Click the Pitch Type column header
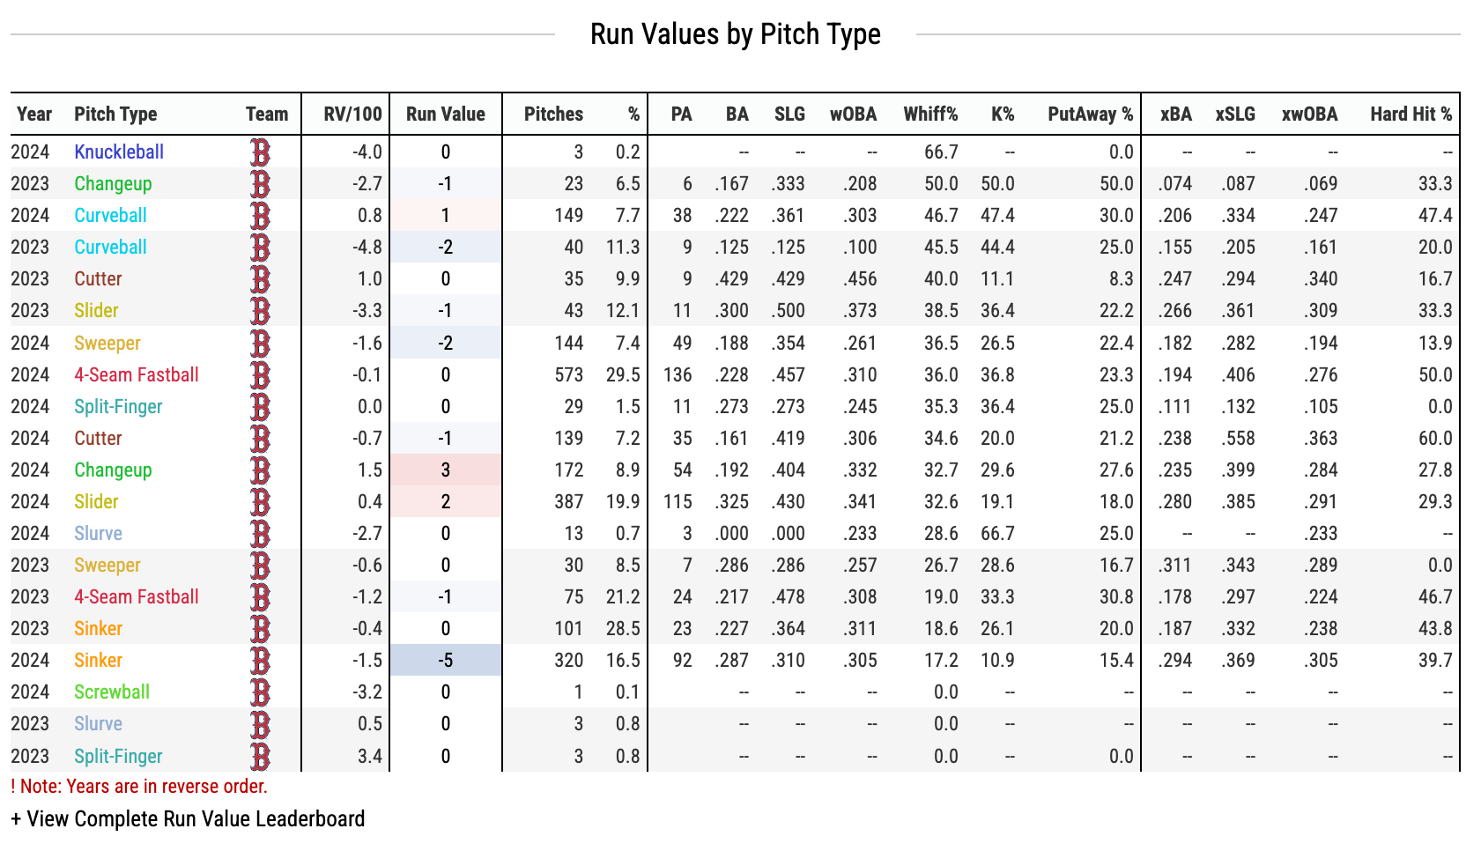Viewport: 1481px width, 851px height. (x=115, y=115)
